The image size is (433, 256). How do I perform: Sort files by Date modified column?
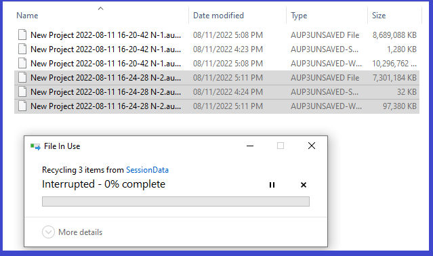coord(218,16)
